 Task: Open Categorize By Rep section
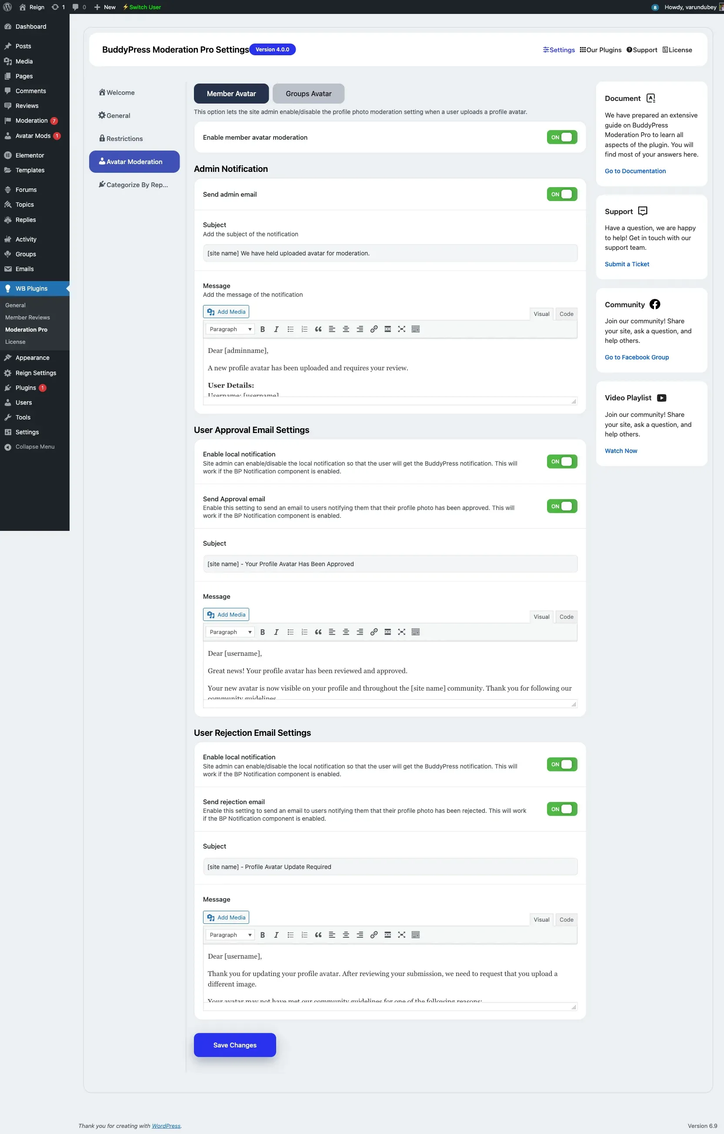134,185
